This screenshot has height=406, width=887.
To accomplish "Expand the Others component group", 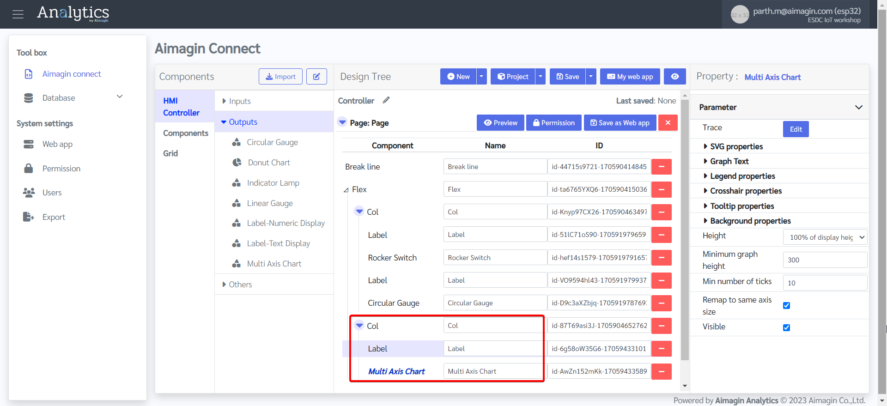I will click(x=224, y=285).
